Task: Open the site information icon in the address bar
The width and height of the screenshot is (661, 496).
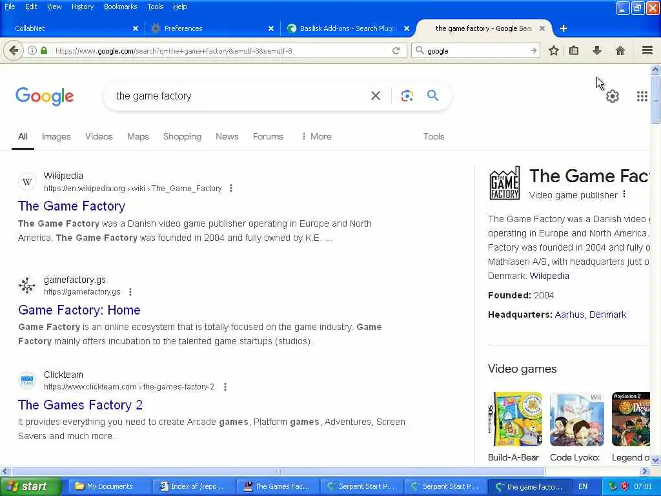Action: pyautogui.click(x=32, y=50)
